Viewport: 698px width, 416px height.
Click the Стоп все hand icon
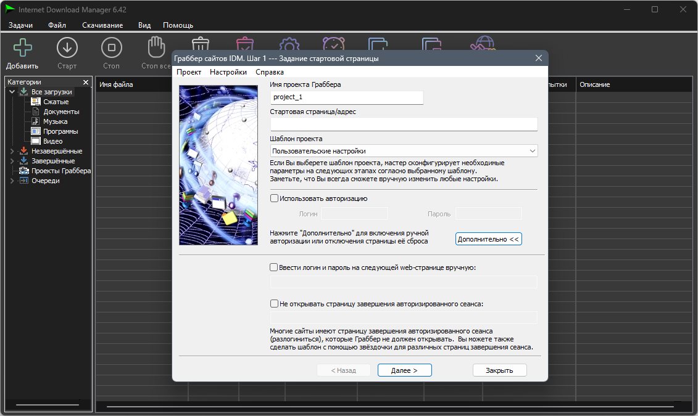pos(156,47)
